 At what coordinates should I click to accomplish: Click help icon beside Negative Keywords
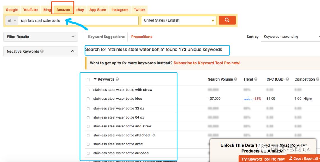pos(42,51)
